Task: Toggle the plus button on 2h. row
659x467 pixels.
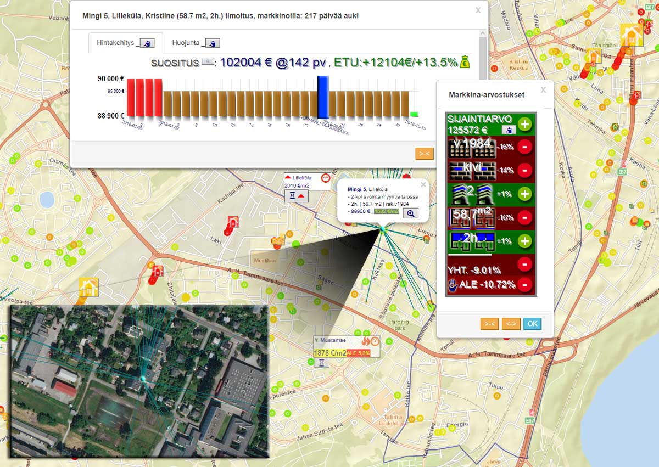Action: [x=524, y=241]
